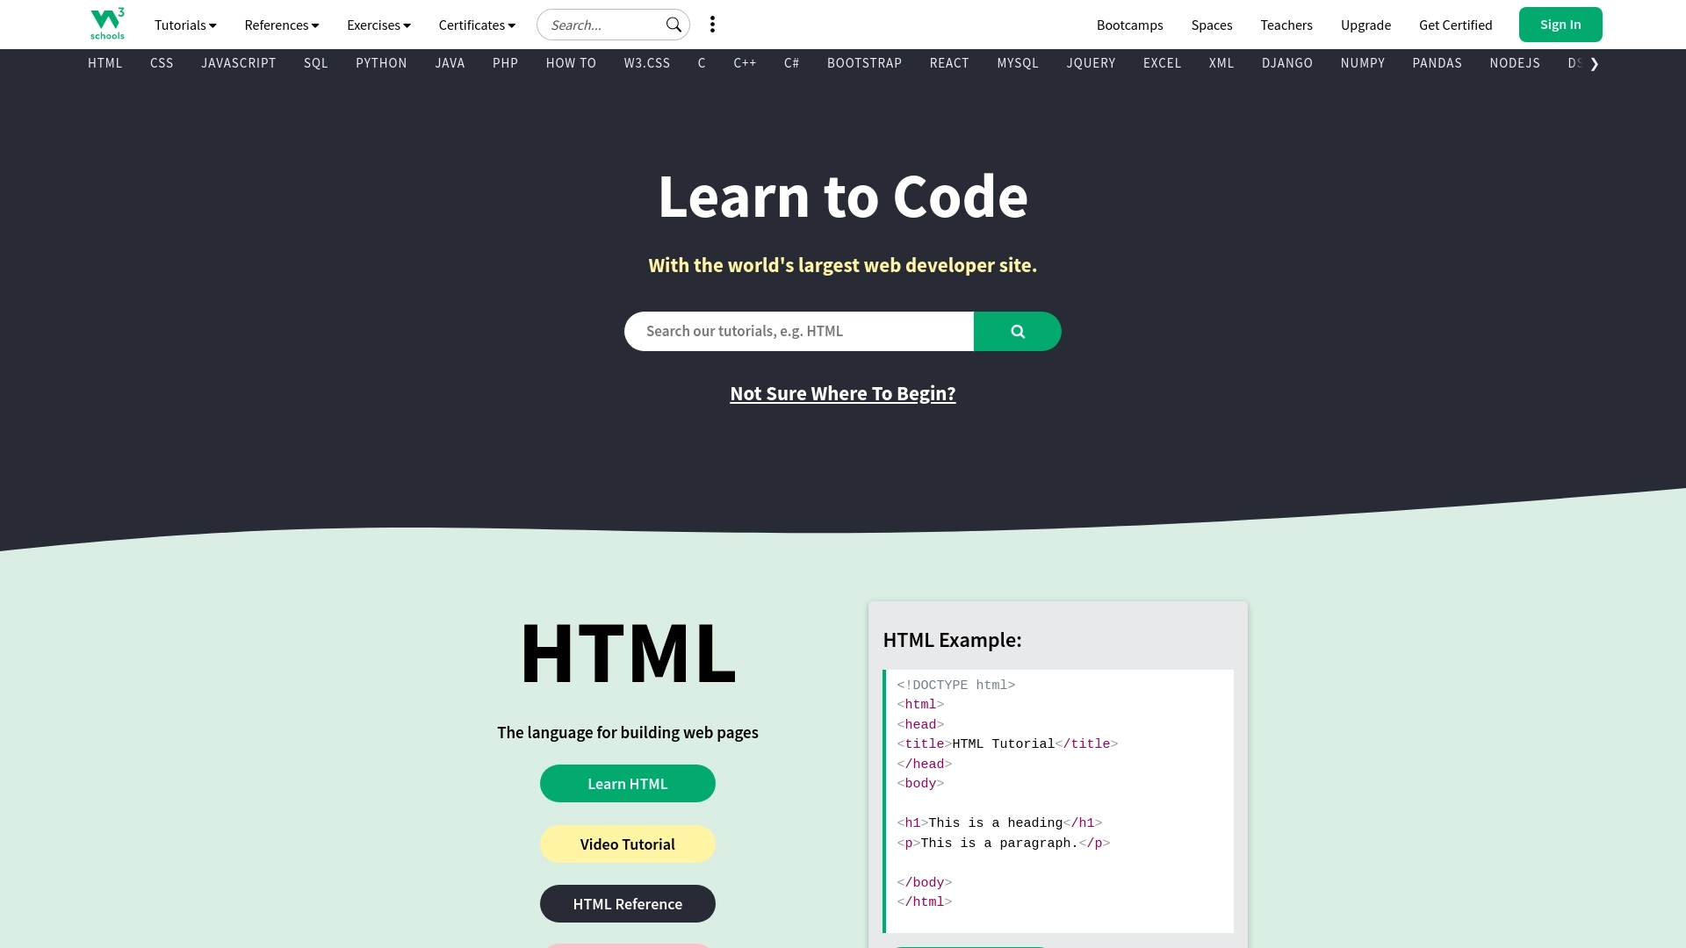Select DJANGO in the topic bar
The height and width of the screenshot is (948, 1686).
tap(1287, 63)
